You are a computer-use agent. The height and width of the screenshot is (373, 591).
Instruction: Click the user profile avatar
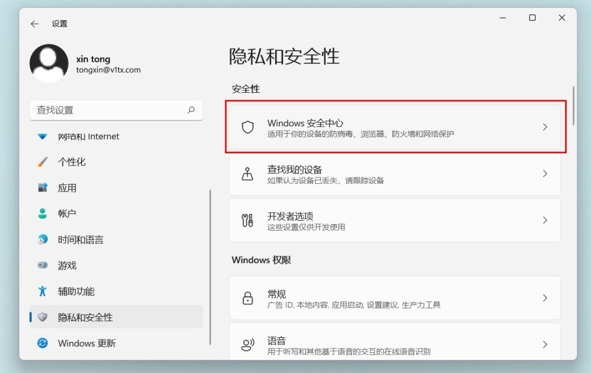coord(49,63)
